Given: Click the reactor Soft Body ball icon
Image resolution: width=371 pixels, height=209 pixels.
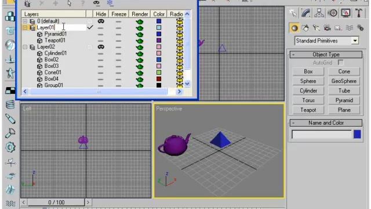Looking at the screenshot, I should pos(10,45).
